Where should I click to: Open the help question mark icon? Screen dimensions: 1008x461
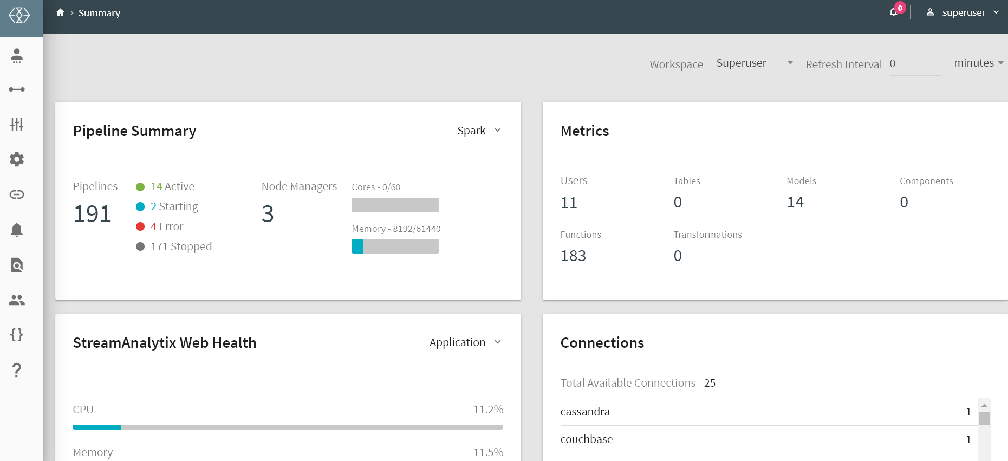[x=17, y=370]
